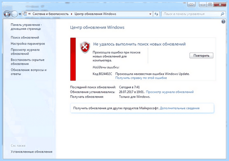Image resolution: width=229 pixels, height=161 pixels.
Task: Click the error code 'Код 8024402C'
Action: (x=102, y=74)
